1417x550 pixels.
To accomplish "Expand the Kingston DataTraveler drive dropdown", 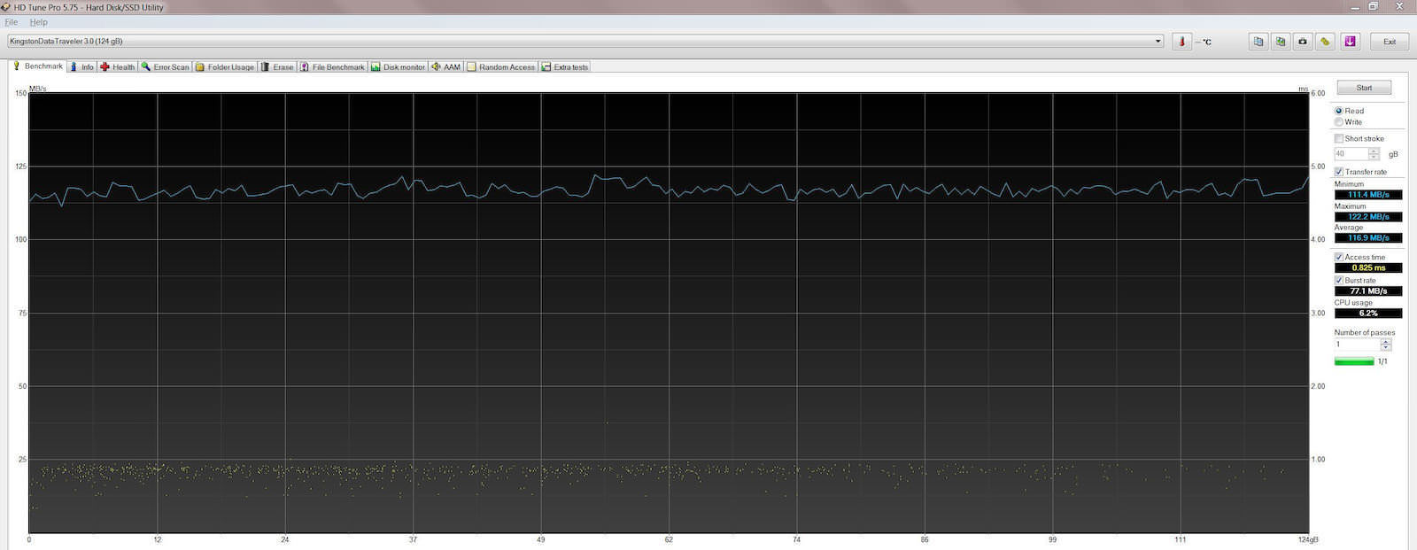I will pyautogui.click(x=1158, y=42).
